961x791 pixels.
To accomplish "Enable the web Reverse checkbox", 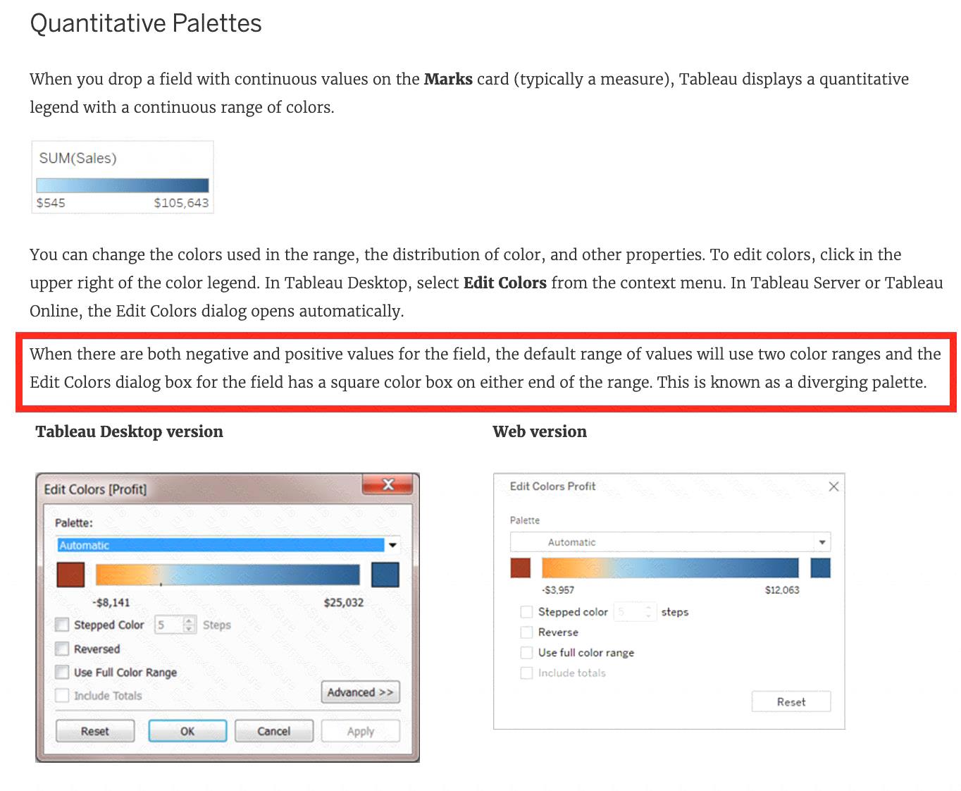I will [526, 632].
